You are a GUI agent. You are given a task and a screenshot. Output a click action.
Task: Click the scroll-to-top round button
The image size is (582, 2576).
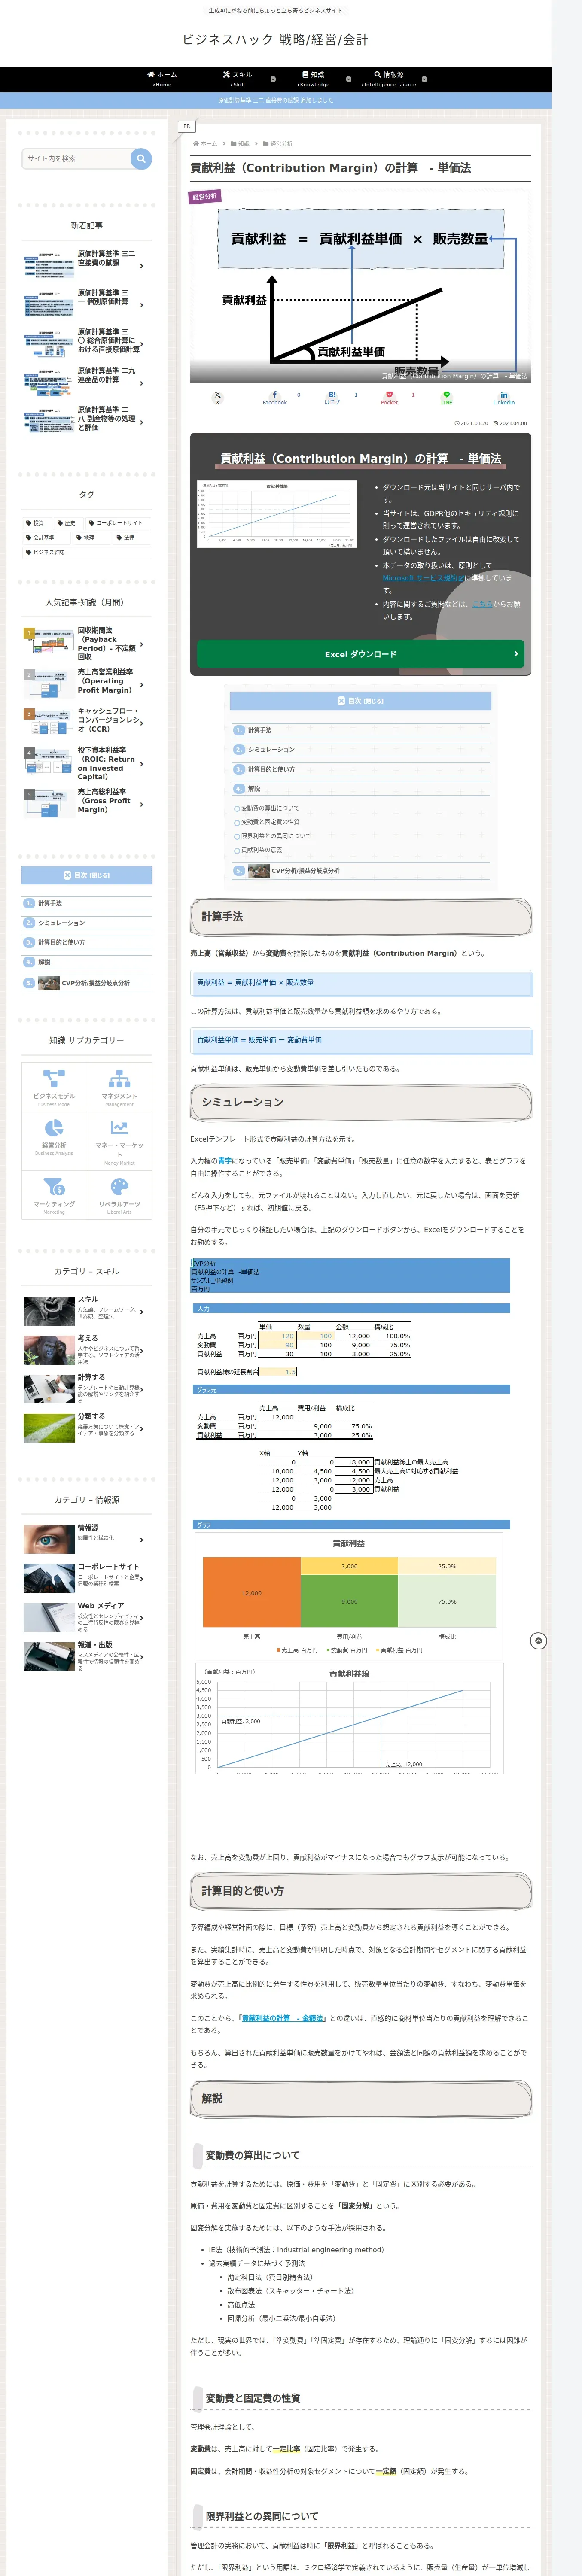tap(538, 1641)
